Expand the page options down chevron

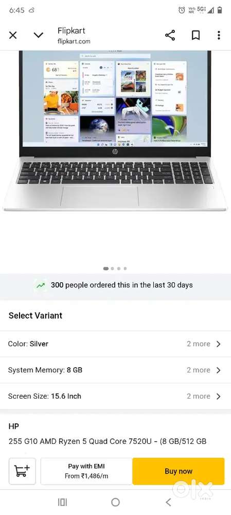(39, 35)
